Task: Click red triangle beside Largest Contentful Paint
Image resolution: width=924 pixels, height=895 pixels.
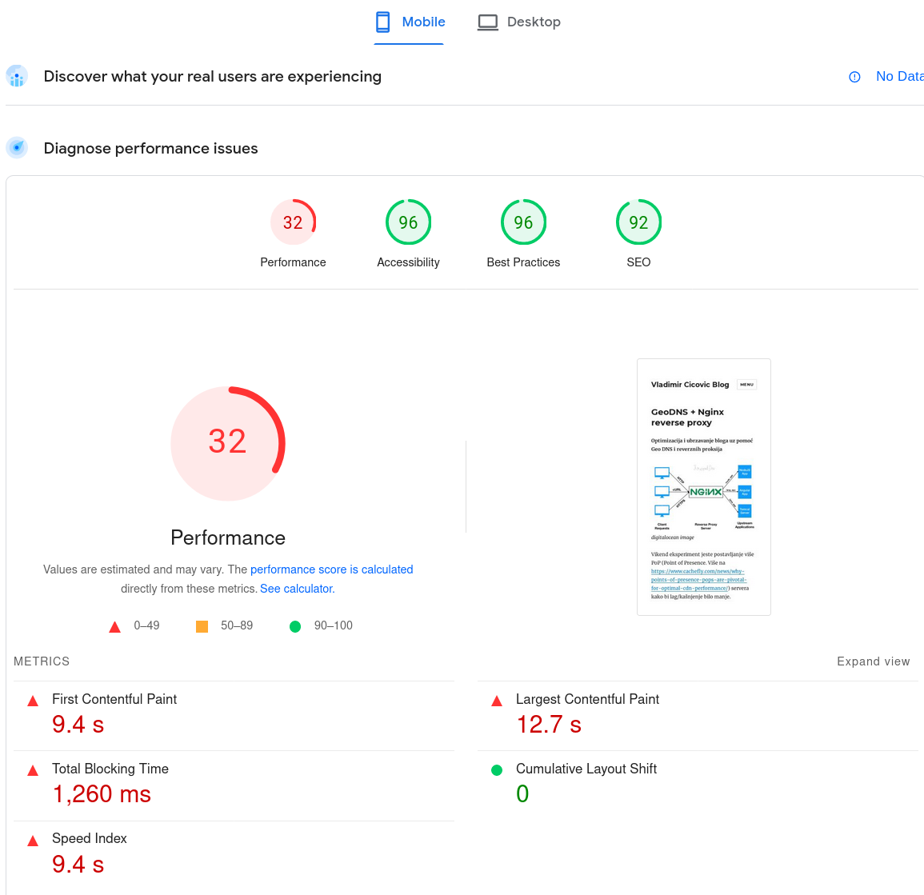Action: pos(497,701)
